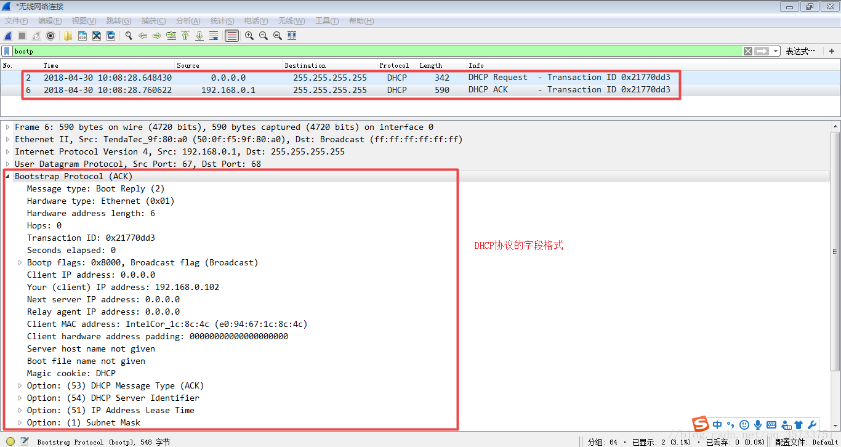Image resolution: width=841 pixels, height=447 pixels.
Task: Expand the Ethernet II tree row
Action: click(x=8, y=139)
